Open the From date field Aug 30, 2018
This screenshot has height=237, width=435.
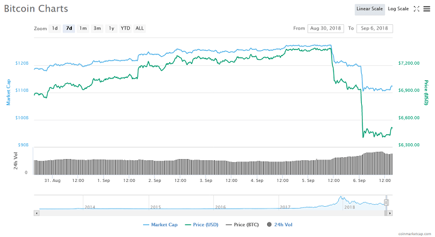(326, 28)
